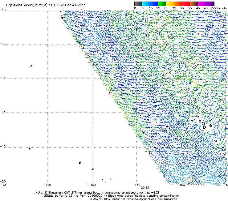Click the note line starting 'Note: 1) Times are GMT'
This screenshot has width=228, height=201.
tap(97, 193)
